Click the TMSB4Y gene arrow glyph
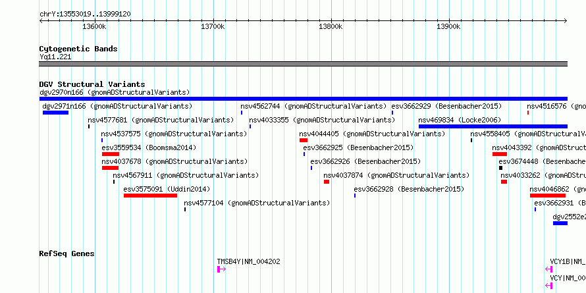The image size is (586, 293). point(222,269)
